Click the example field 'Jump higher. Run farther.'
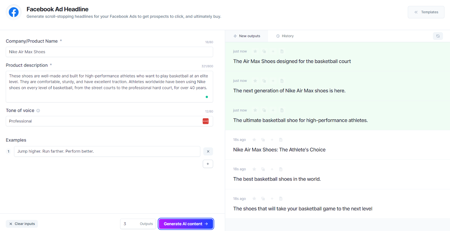 [107, 151]
